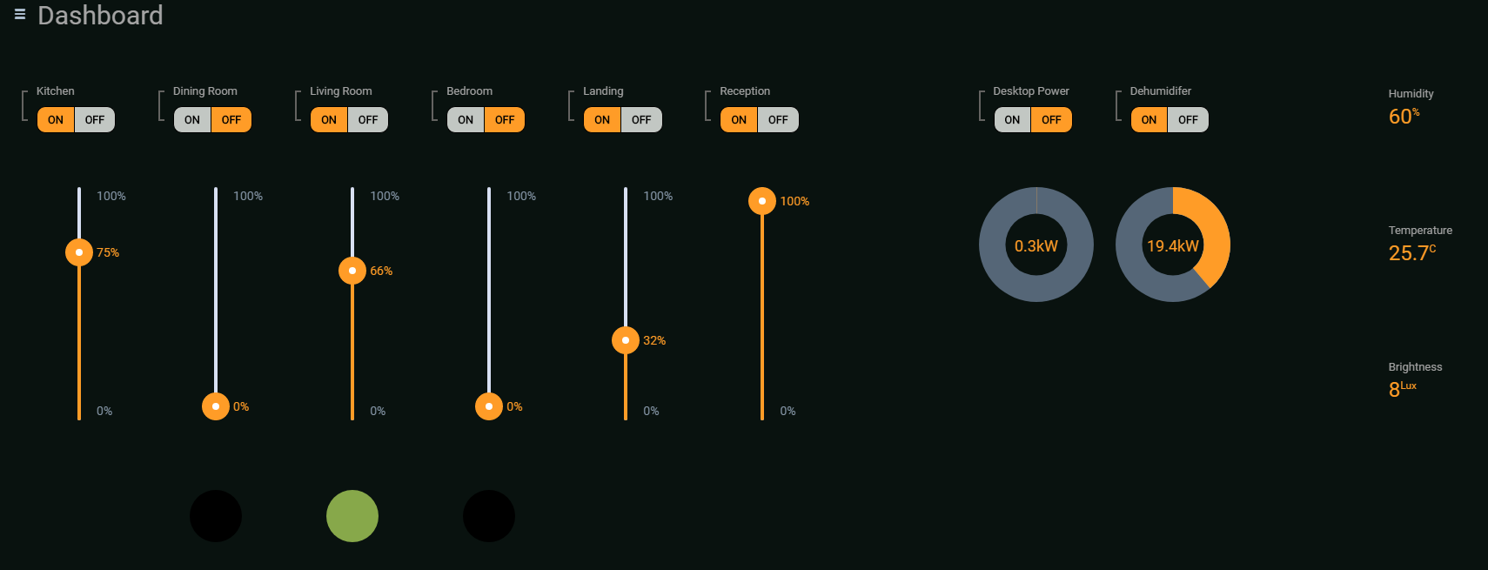Viewport: 1488px width, 570px height.
Task: Click the green Living Room color circle
Action: [352, 516]
